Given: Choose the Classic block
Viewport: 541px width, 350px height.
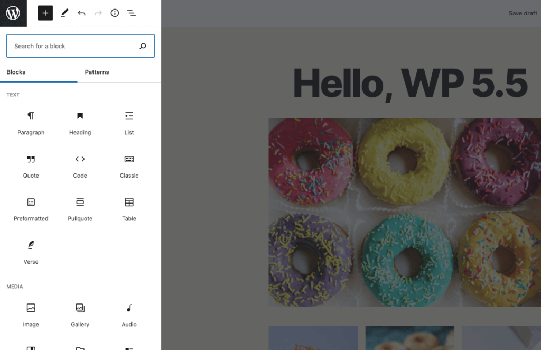Looking at the screenshot, I should pos(129,166).
